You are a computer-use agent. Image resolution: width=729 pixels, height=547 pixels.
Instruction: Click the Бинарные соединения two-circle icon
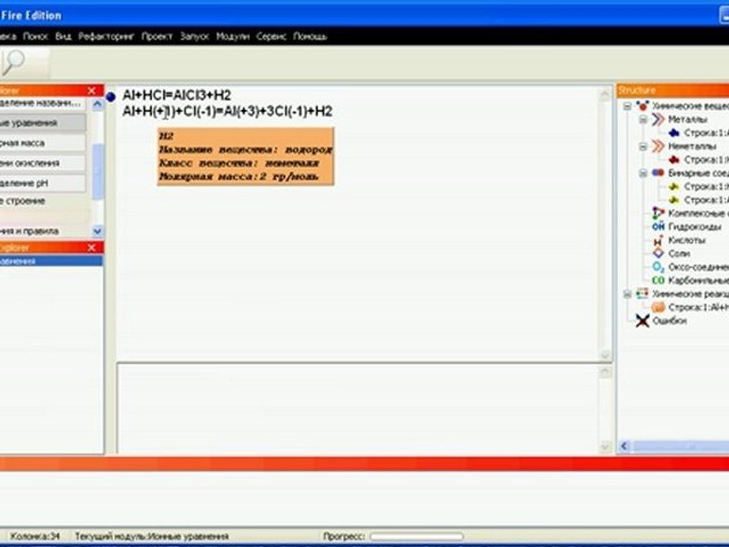tap(658, 173)
